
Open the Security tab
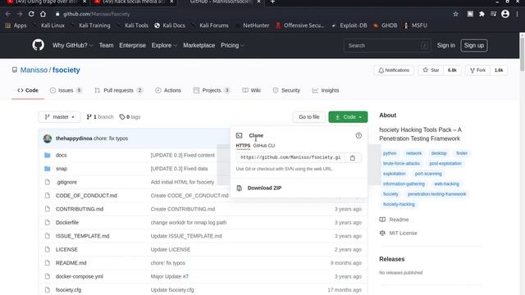click(x=286, y=90)
